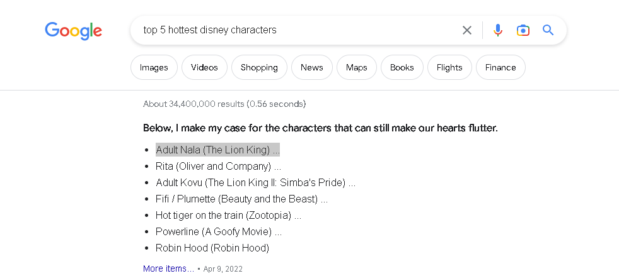
Task: Click the Robin Hood list item
Action: 212,248
